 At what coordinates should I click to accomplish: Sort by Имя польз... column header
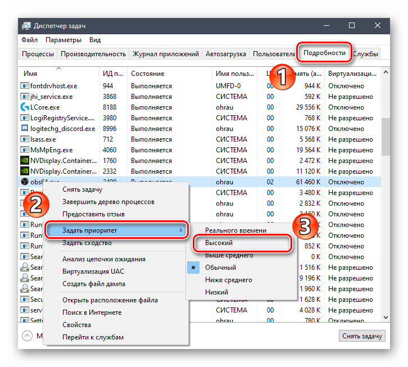(235, 74)
